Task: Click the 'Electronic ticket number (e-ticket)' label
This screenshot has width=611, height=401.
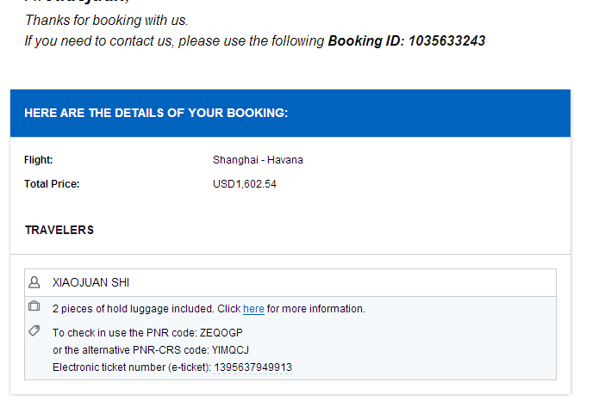Action: pos(132,367)
